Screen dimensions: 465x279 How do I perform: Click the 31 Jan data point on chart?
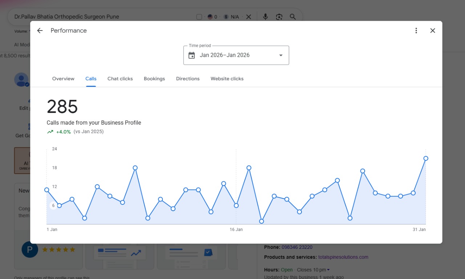click(426, 158)
